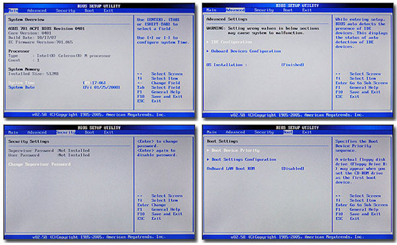This screenshot has height=245, width=397.
Task: Click the Supervisor Password Not Installed status
Action: [74, 150]
